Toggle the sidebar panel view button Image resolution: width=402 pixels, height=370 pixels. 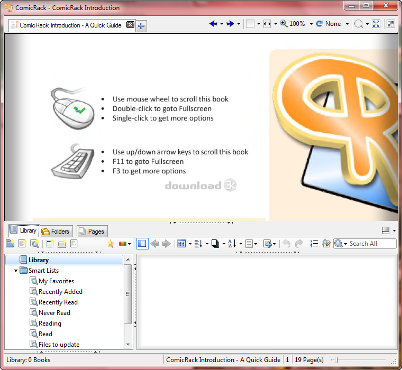click(142, 244)
